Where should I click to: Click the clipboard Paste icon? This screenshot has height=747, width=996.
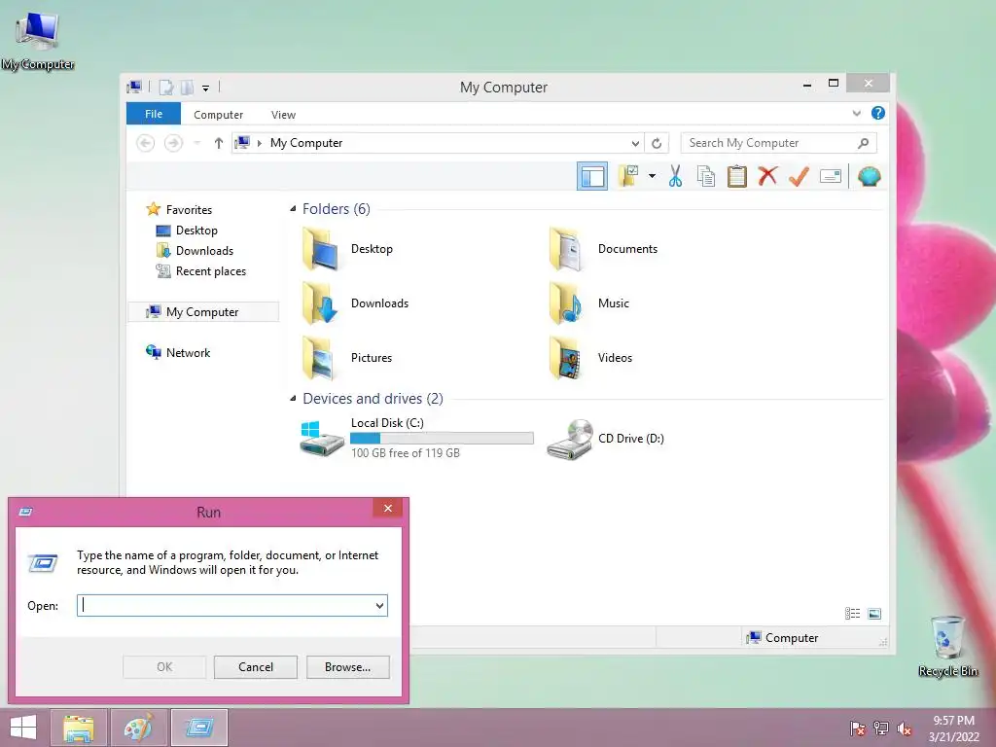coord(737,176)
